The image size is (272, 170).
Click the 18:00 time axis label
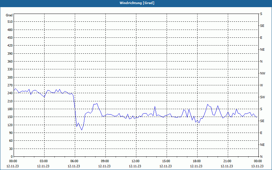click(x=197, y=161)
